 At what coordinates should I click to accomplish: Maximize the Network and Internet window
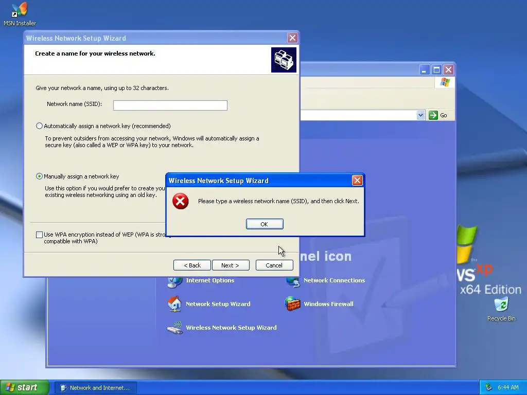[436, 70]
